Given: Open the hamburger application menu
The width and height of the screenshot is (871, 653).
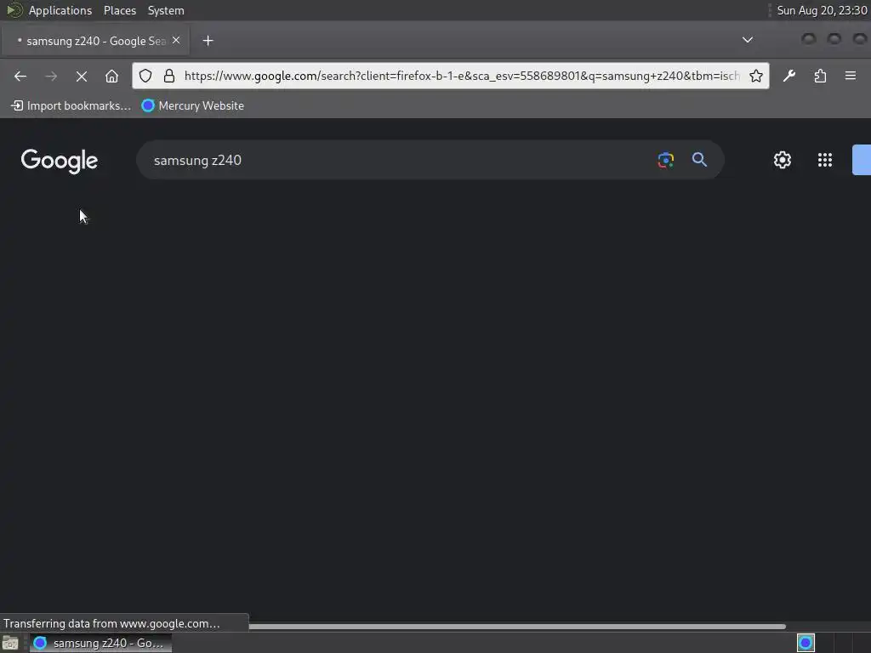Looking at the screenshot, I should tap(851, 76).
